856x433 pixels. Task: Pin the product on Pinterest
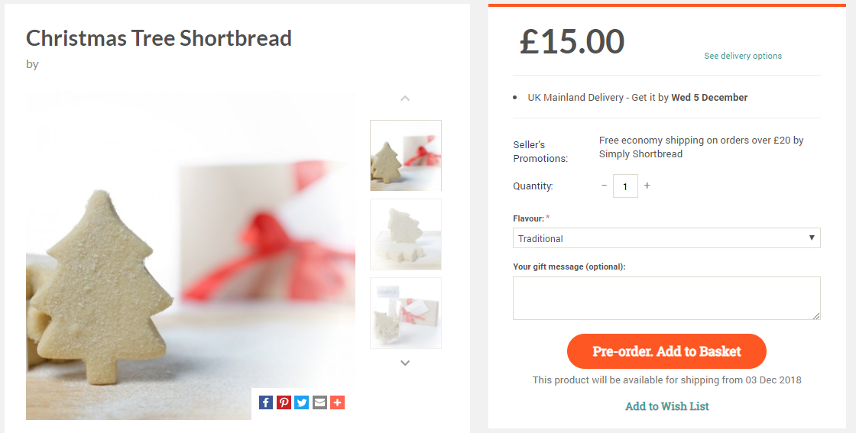(284, 402)
